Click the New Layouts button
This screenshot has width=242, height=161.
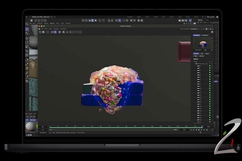[211, 17]
